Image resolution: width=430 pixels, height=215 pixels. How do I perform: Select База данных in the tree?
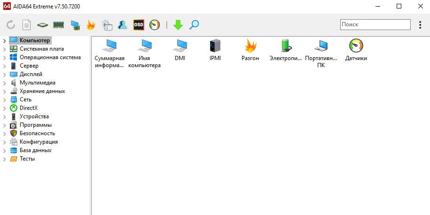pos(35,151)
